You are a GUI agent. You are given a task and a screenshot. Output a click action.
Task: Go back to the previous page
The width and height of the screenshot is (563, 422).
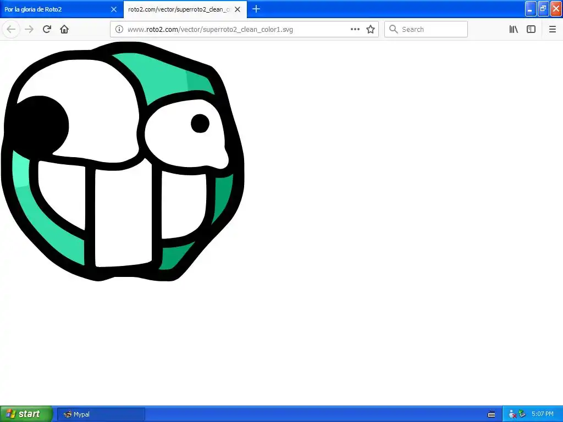tap(11, 29)
